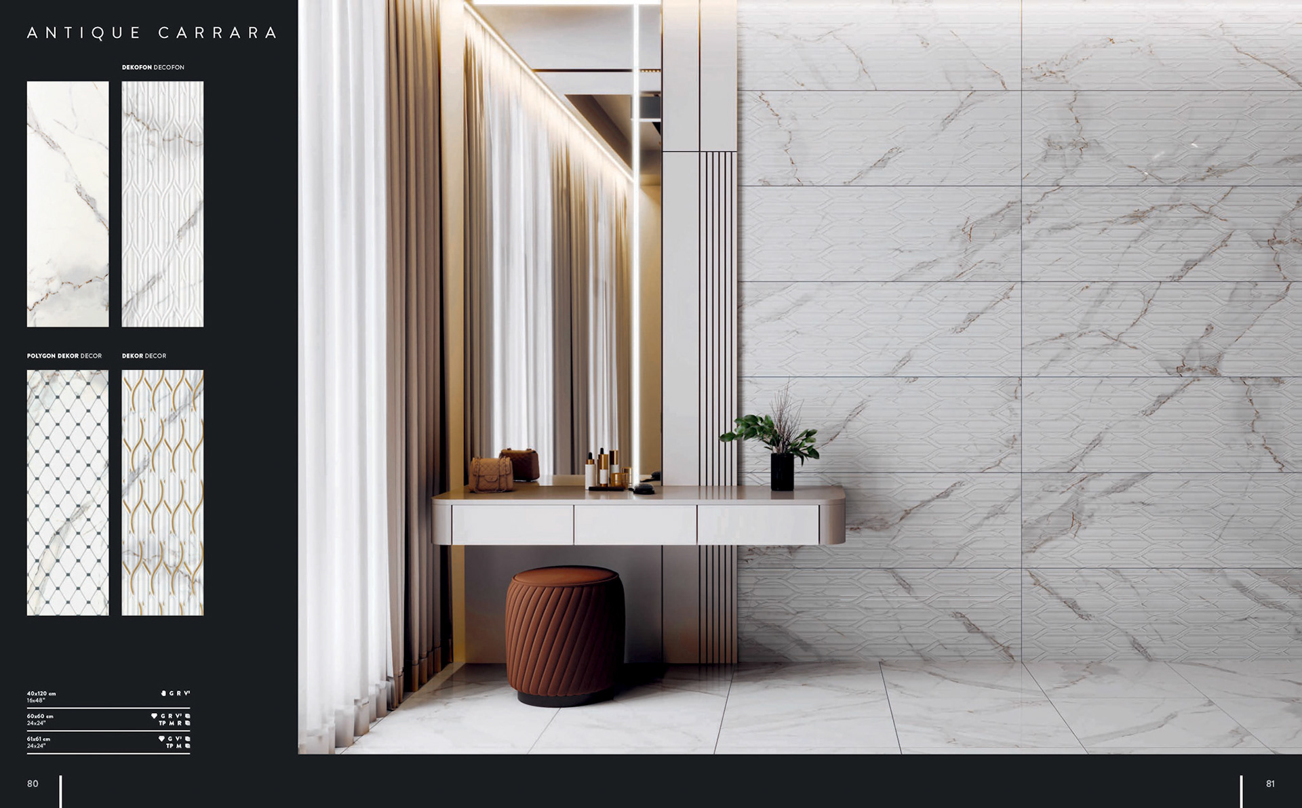Click the glove icon beside 40x120 cm

point(163,693)
